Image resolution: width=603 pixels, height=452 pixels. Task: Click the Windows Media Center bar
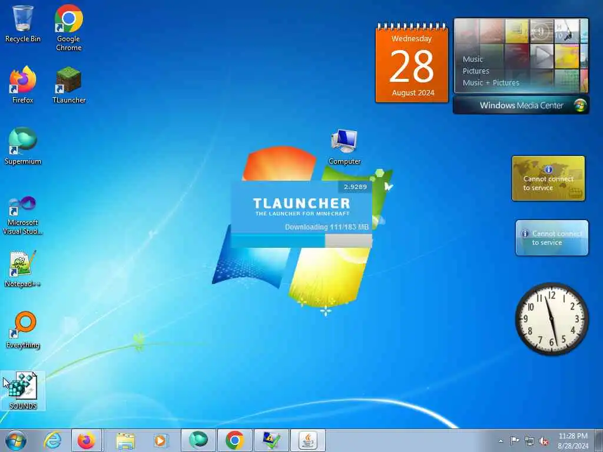[x=521, y=105]
